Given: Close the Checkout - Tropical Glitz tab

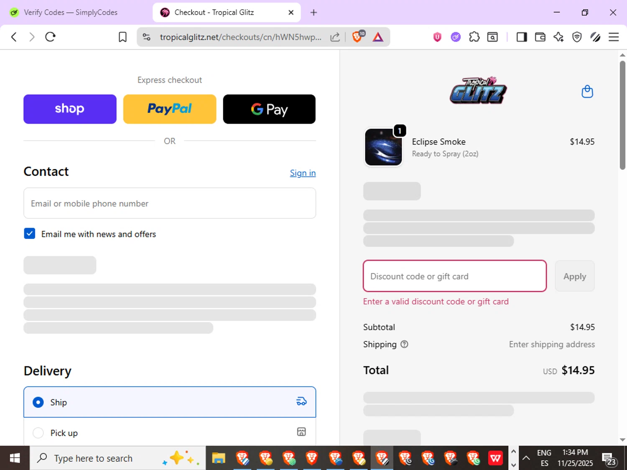Looking at the screenshot, I should [x=291, y=13].
